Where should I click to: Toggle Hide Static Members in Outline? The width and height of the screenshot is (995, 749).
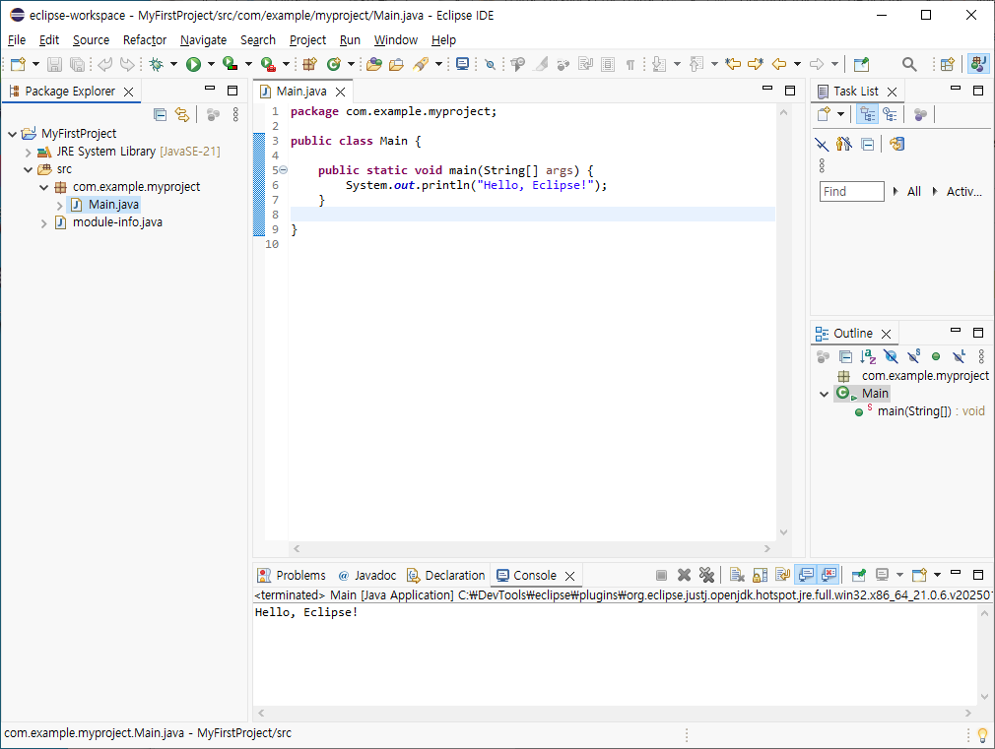[x=913, y=356]
